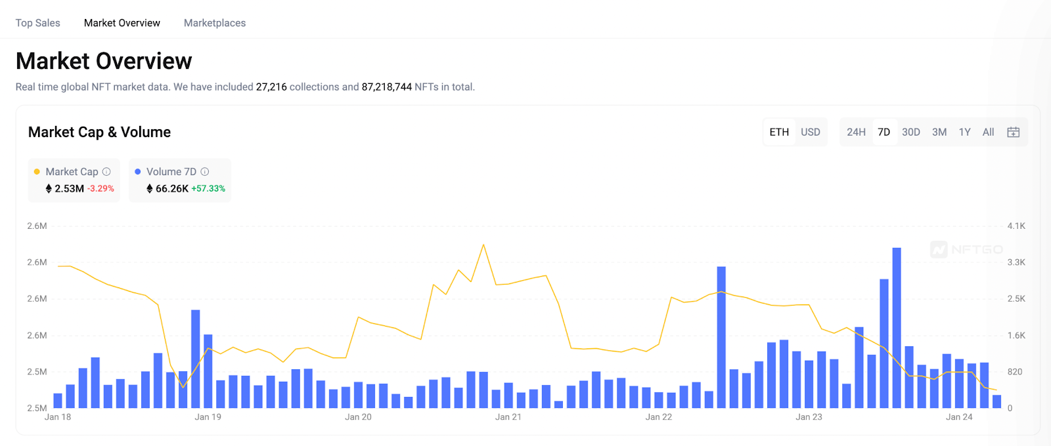Viewport: 1051px width, 446px height.
Task: Open the Top Sales tab
Action: (x=38, y=23)
